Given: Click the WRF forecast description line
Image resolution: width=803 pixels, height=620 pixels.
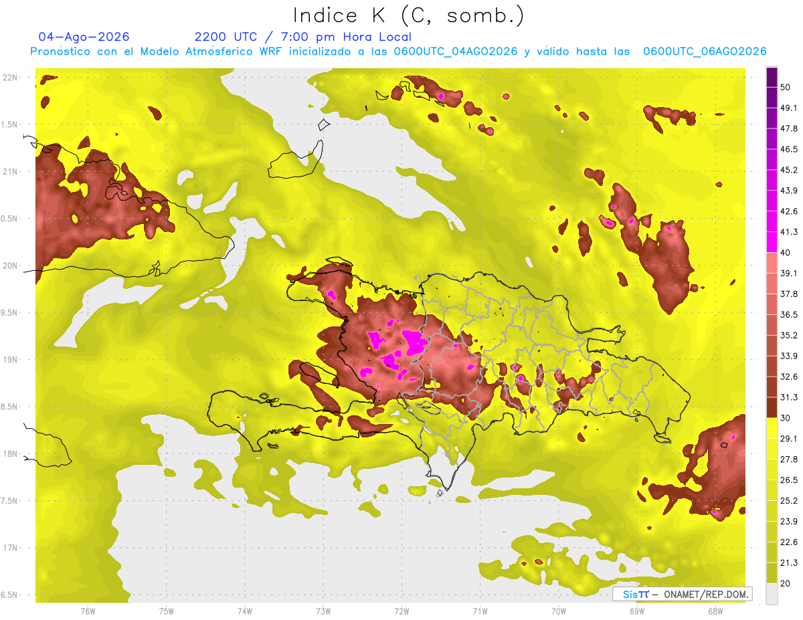Looking at the screenshot, I should pyautogui.click(x=398, y=51).
